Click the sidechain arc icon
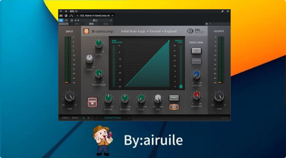The image size is (286, 158). click(x=66, y=20)
